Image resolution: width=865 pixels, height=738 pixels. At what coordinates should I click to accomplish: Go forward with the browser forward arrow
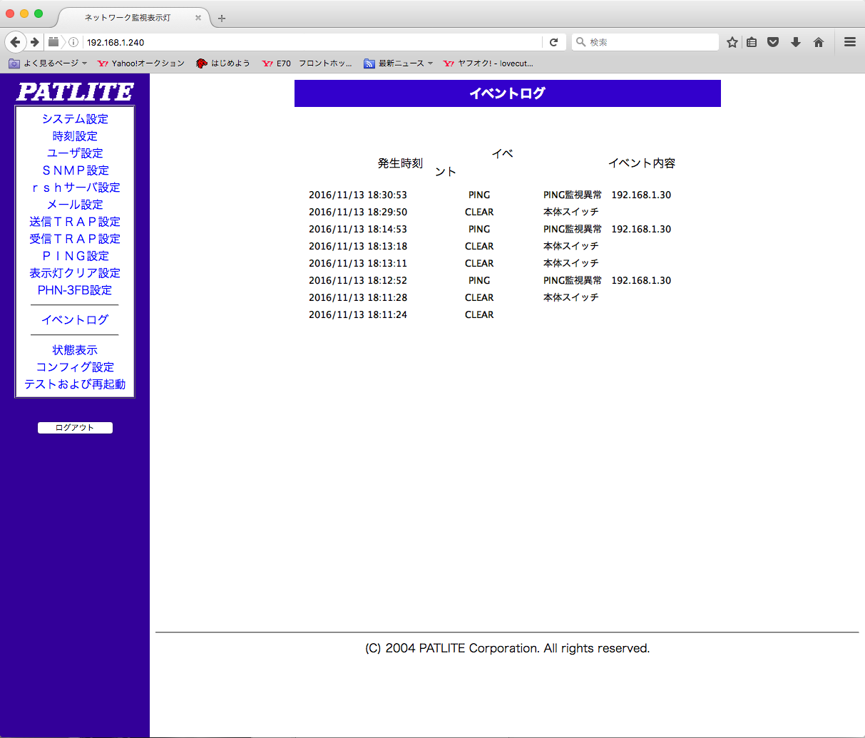34,42
